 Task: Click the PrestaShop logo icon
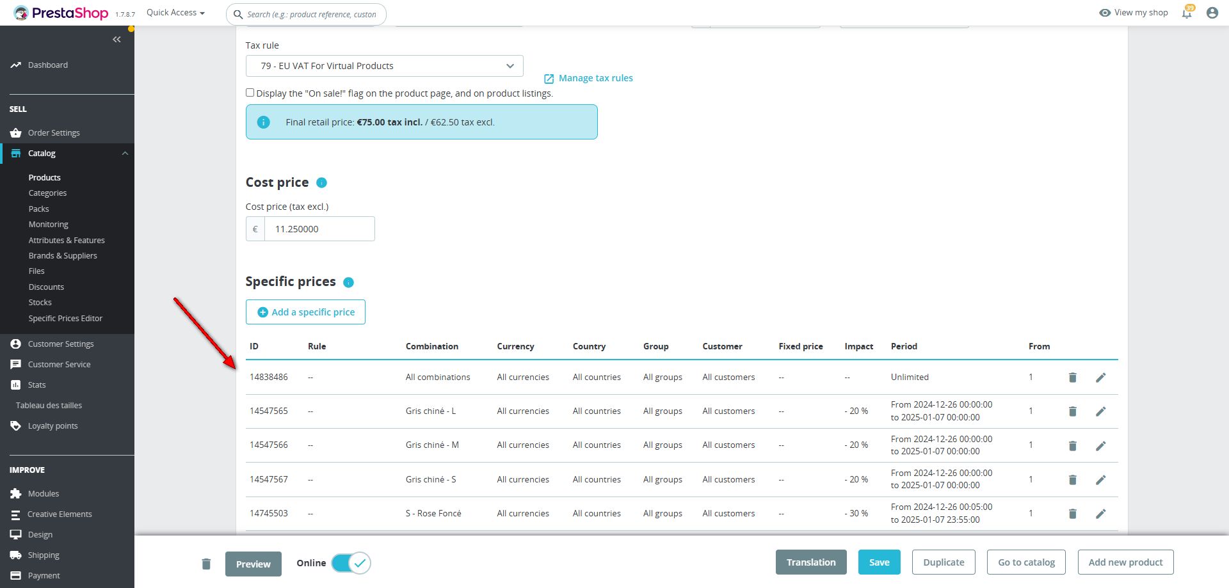pos(21,13)
